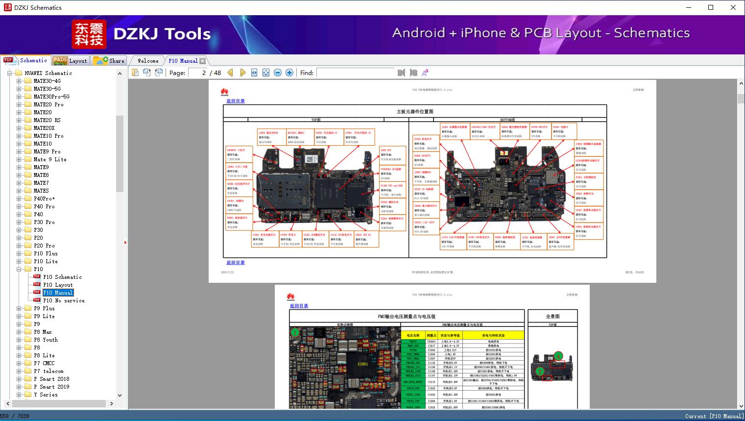
Task: Select the P8 Youth folder label
Action: (x=46, y=340)
